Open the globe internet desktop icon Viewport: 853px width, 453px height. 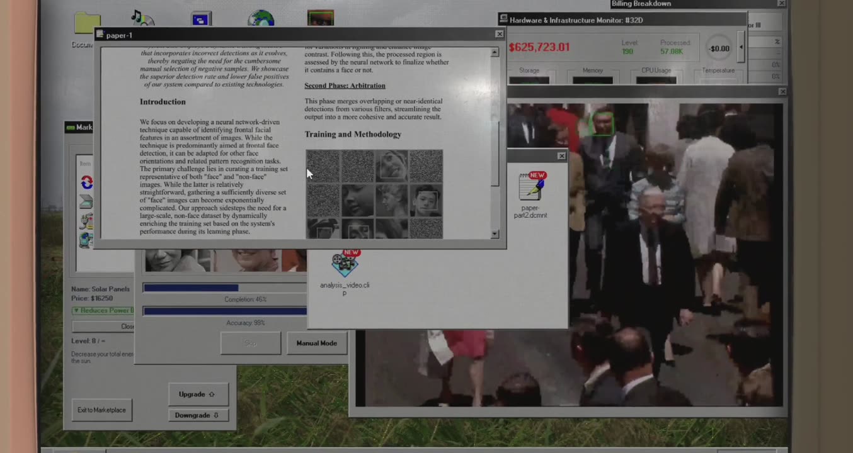261,18
